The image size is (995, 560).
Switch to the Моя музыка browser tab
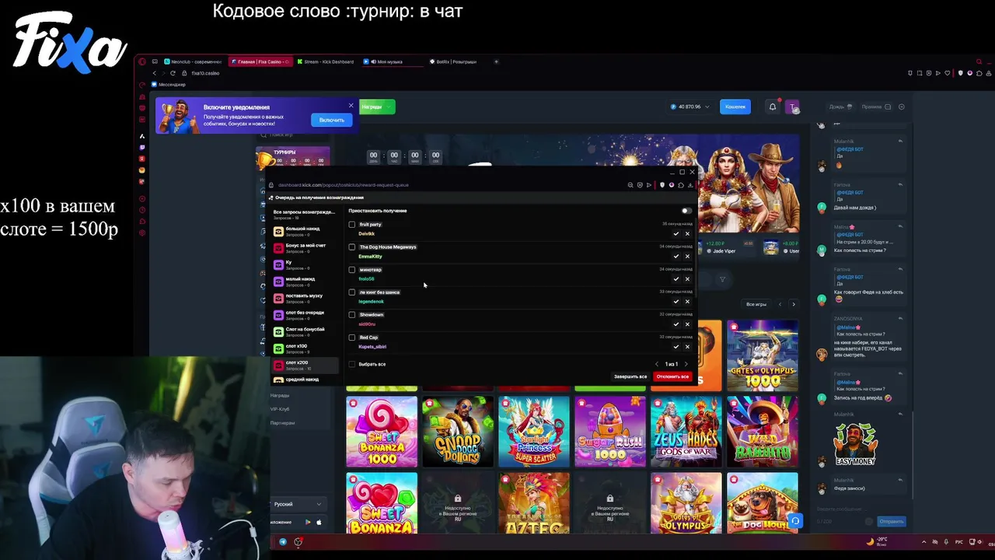tap(393, 61)
